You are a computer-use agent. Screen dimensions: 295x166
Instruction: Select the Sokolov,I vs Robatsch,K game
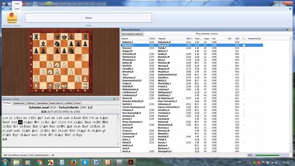(x=192, y=42)
